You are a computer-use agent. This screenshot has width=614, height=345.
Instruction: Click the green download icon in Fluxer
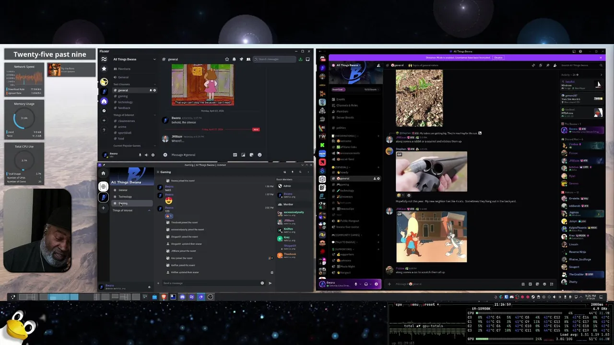300,59
